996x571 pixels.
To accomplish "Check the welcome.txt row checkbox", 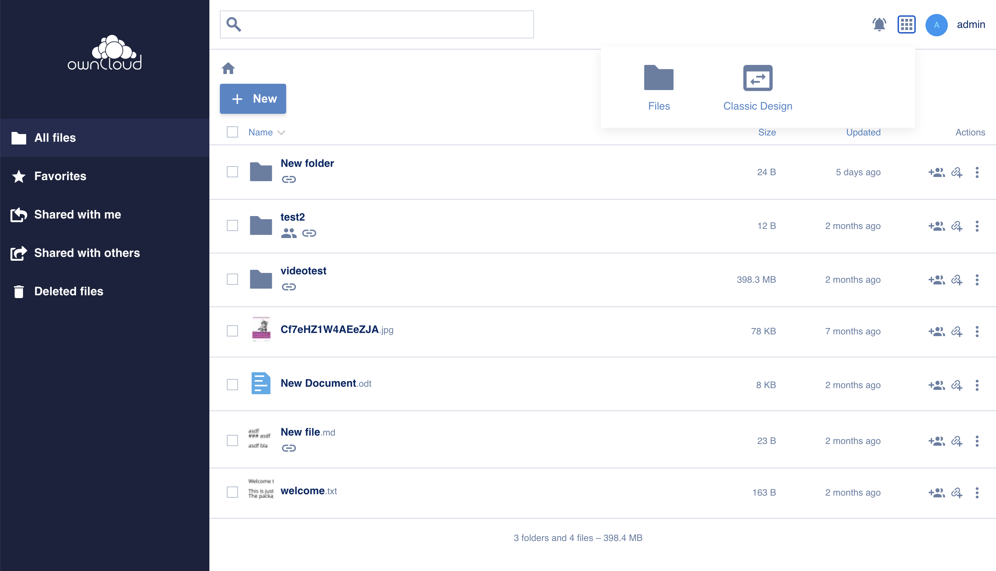I will click(x=232, y=492).
